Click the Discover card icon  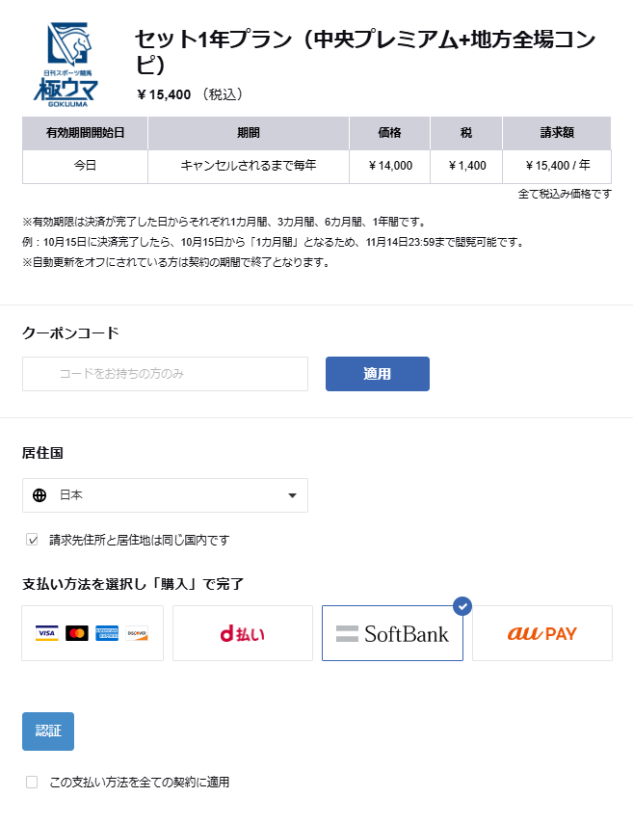tap(137, 633)
